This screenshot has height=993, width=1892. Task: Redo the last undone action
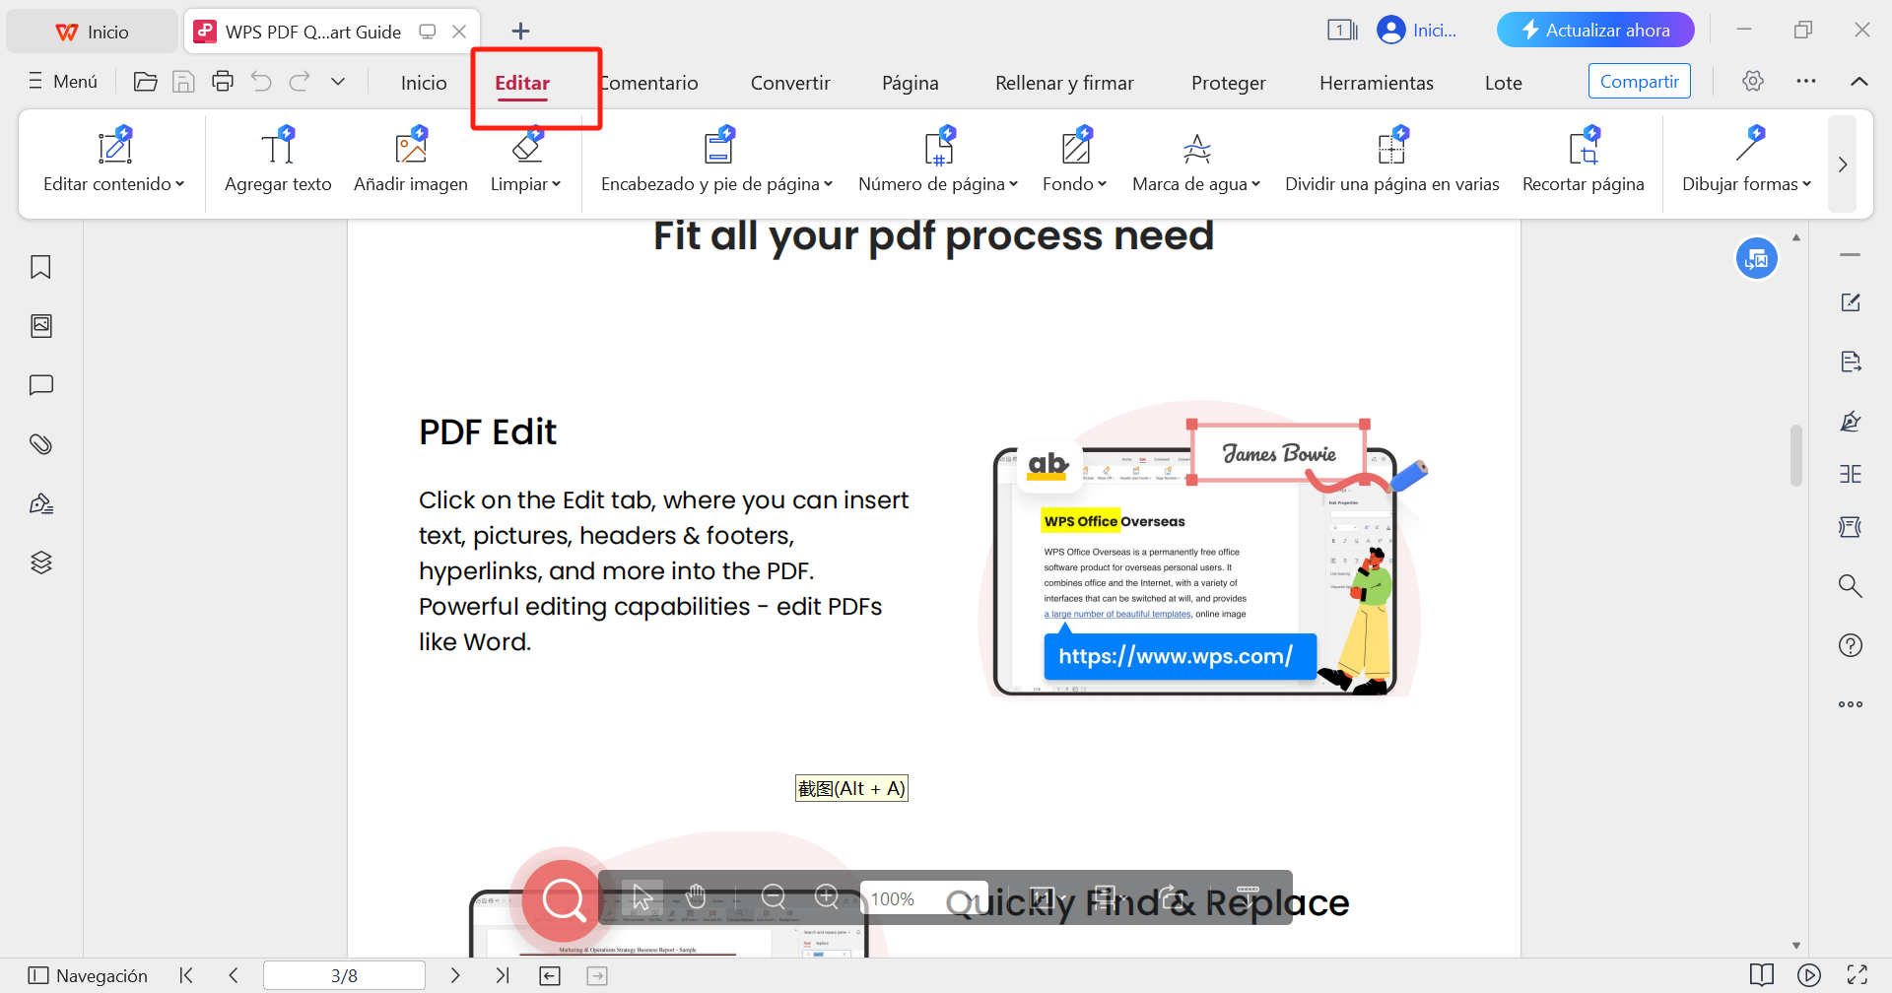coord(300,82)
